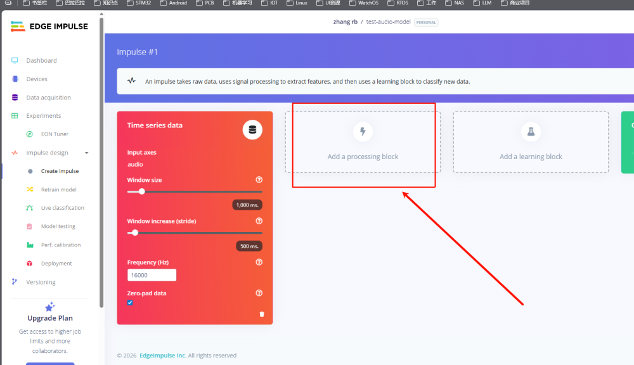Toggle the Zero-pad data checkbox
The image size is (634, 365).
click(x=130, y=303)
